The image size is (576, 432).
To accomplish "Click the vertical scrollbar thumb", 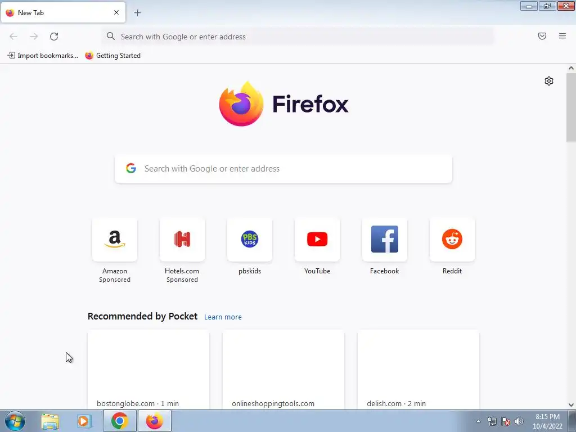I will pos(571,107).
